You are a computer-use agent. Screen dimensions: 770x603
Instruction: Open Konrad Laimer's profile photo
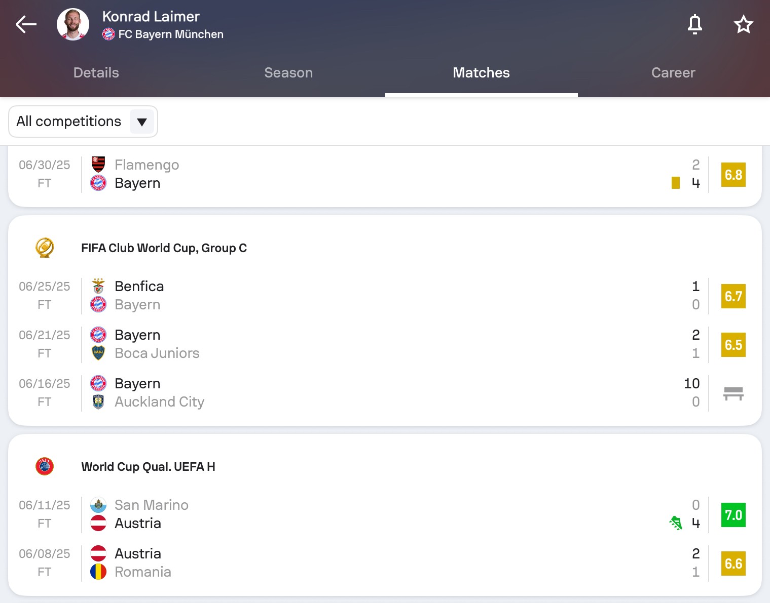point(73,24)
